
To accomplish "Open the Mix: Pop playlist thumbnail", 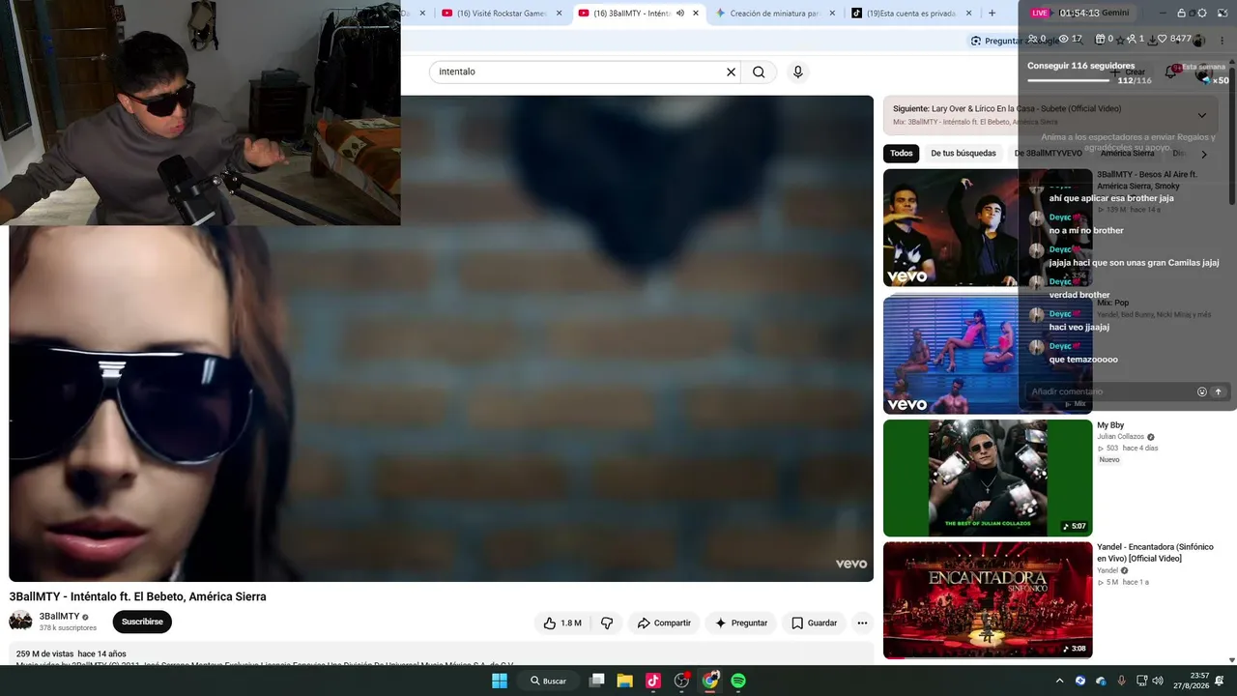I will (988, 355).
